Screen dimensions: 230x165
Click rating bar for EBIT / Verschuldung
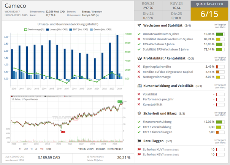[220, 127]
